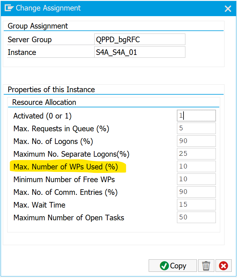Click the Activated (0 or 1) field

[196, 116]
